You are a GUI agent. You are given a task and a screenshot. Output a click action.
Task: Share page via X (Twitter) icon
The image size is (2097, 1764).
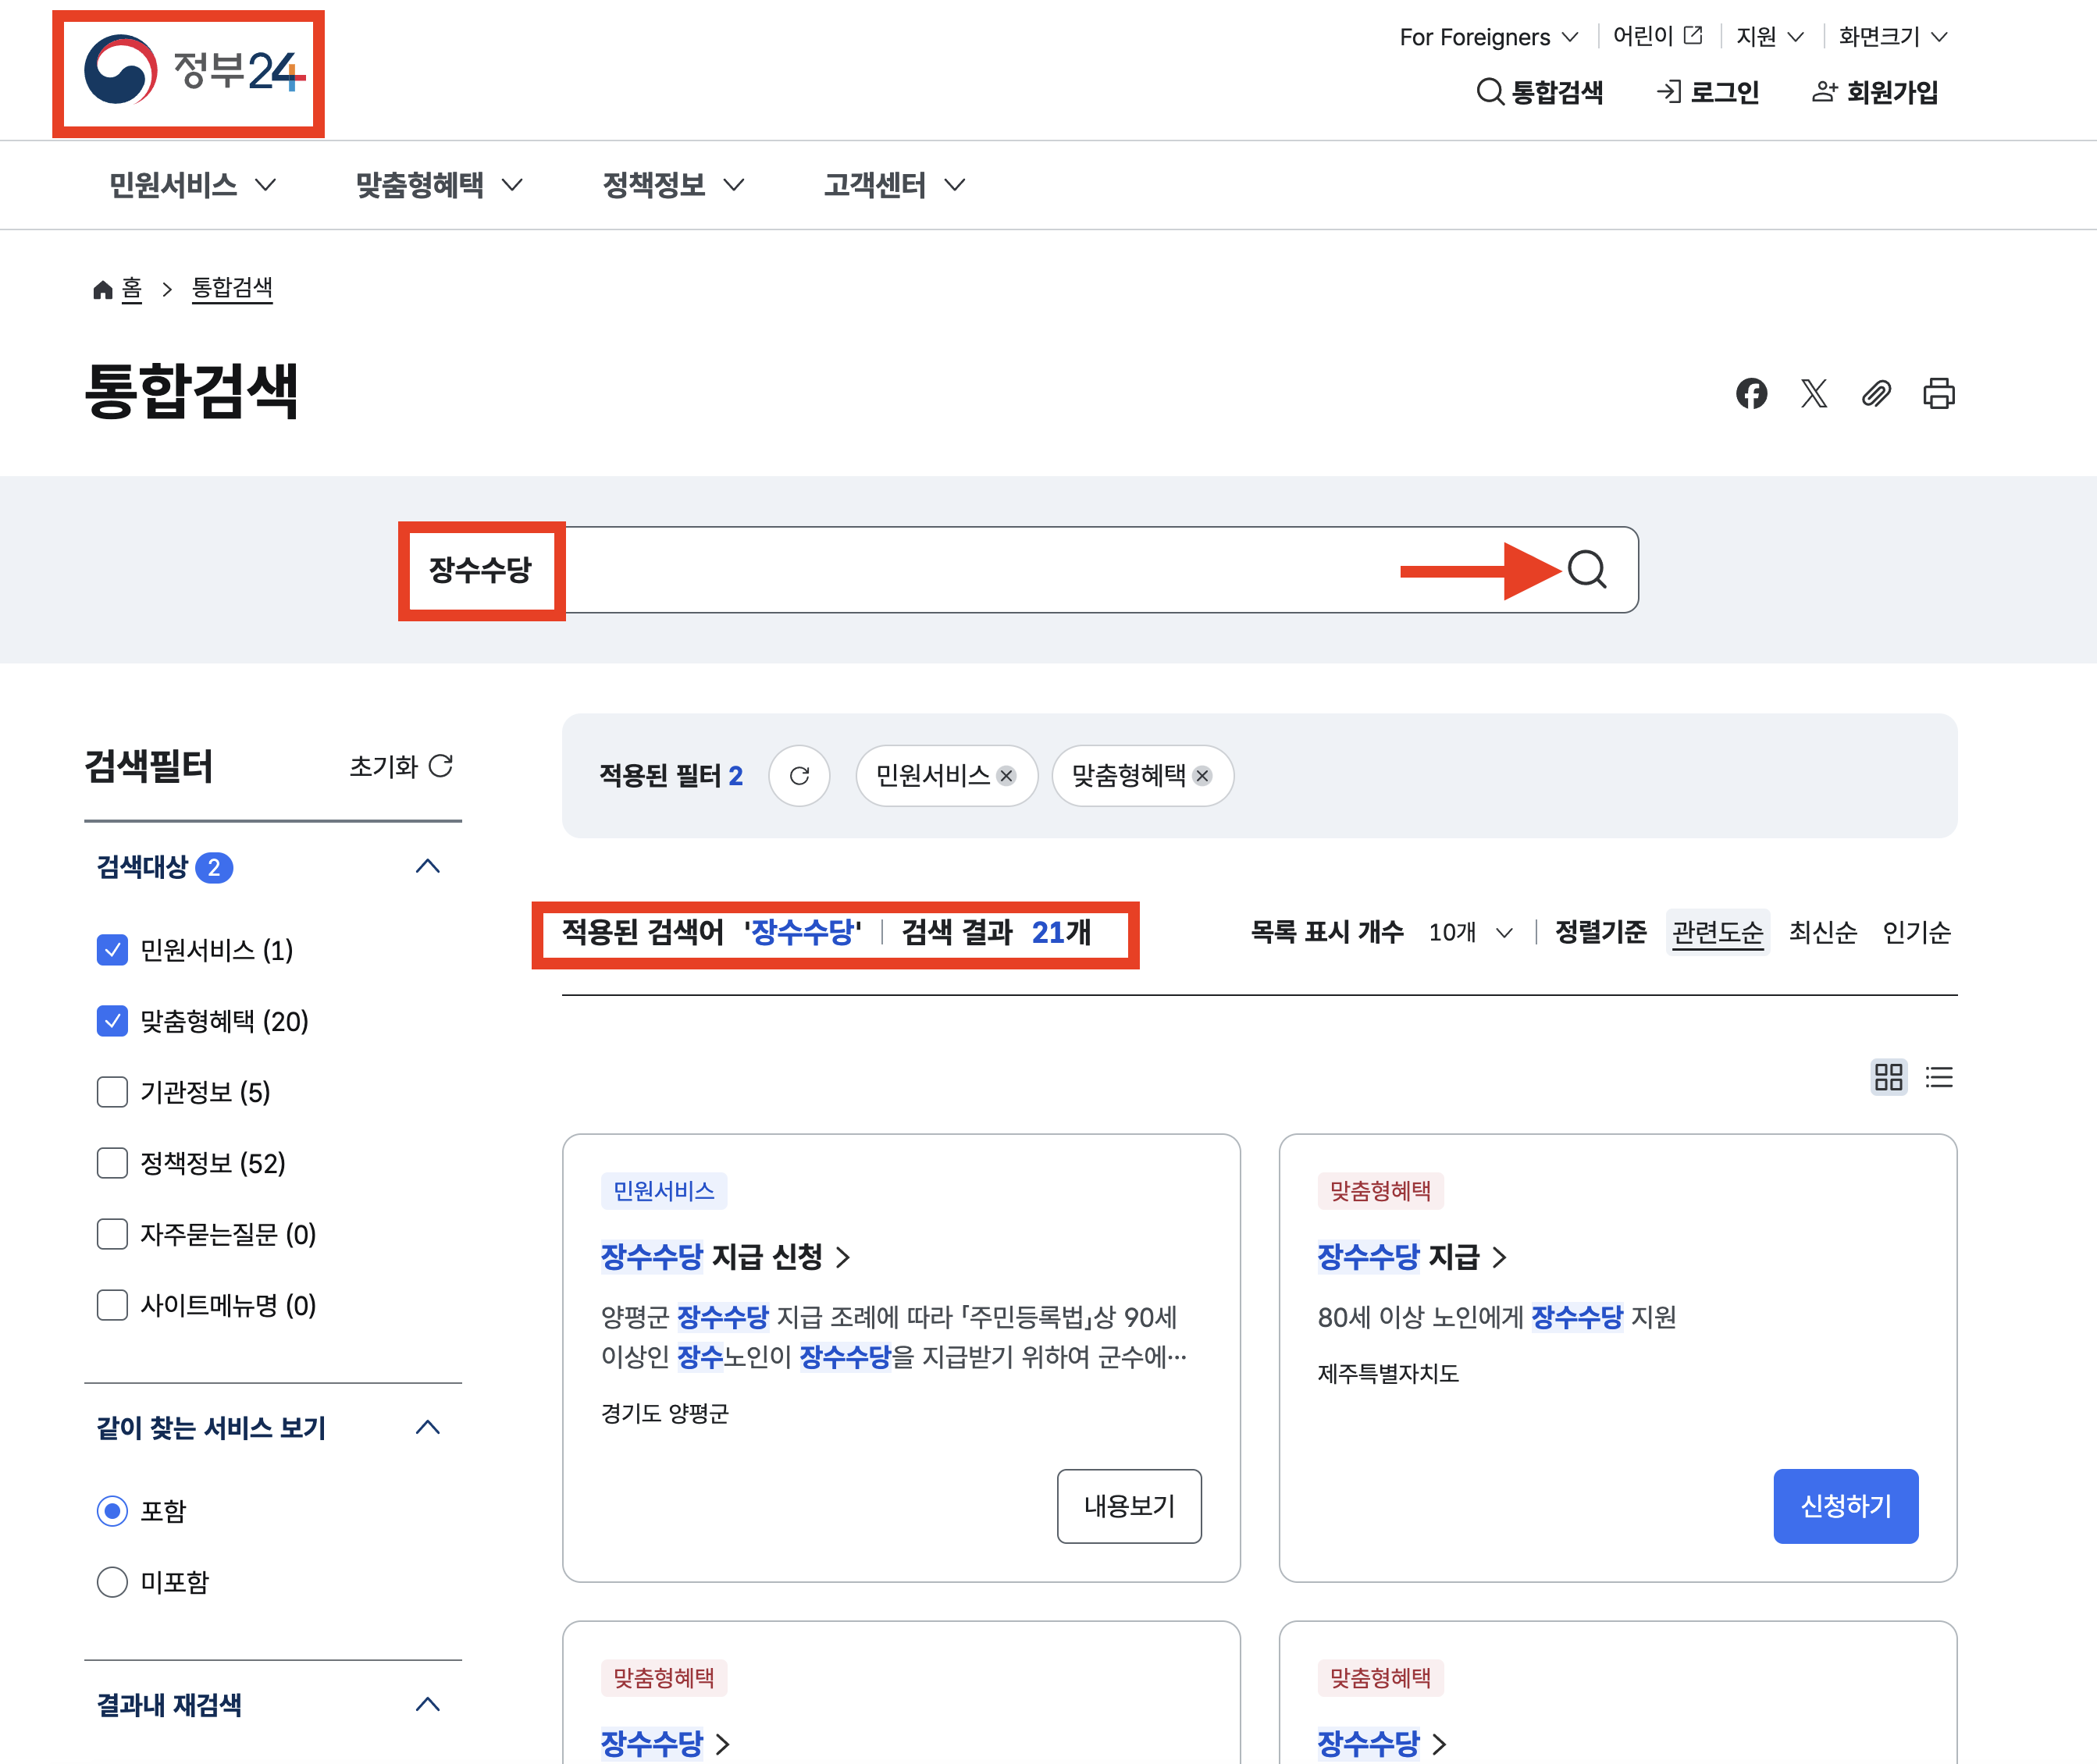(x=1813, y=393)
